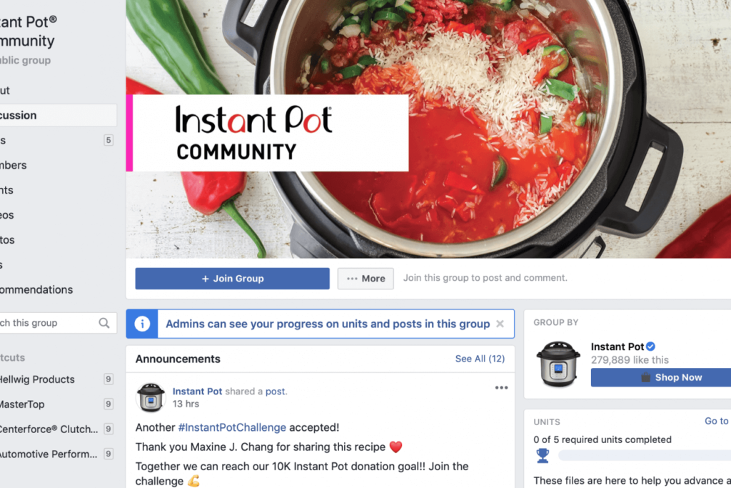Viewport: 731px width, 488px height.
Task: Click the Instant Pot Community cover logo
Action: [267, 133]
